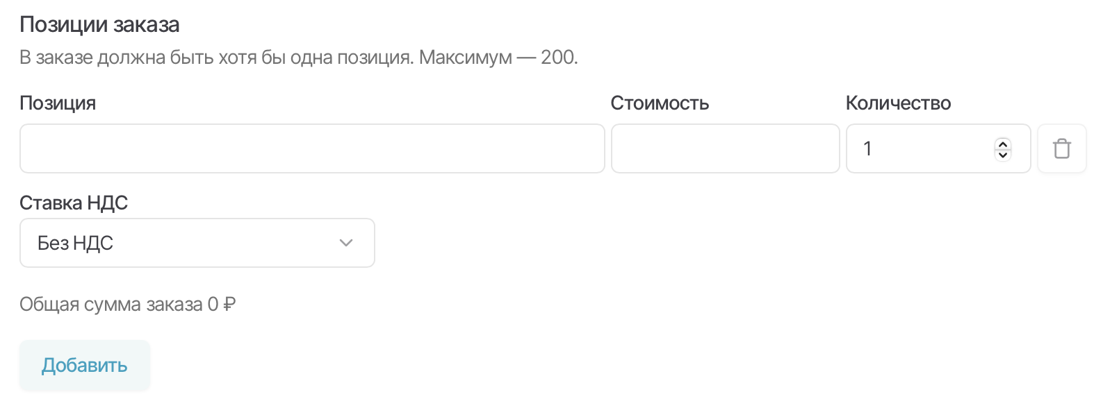Screen dimensions: 1094x401
Task: Click the Позиция field label
Action: pos(58,103)
